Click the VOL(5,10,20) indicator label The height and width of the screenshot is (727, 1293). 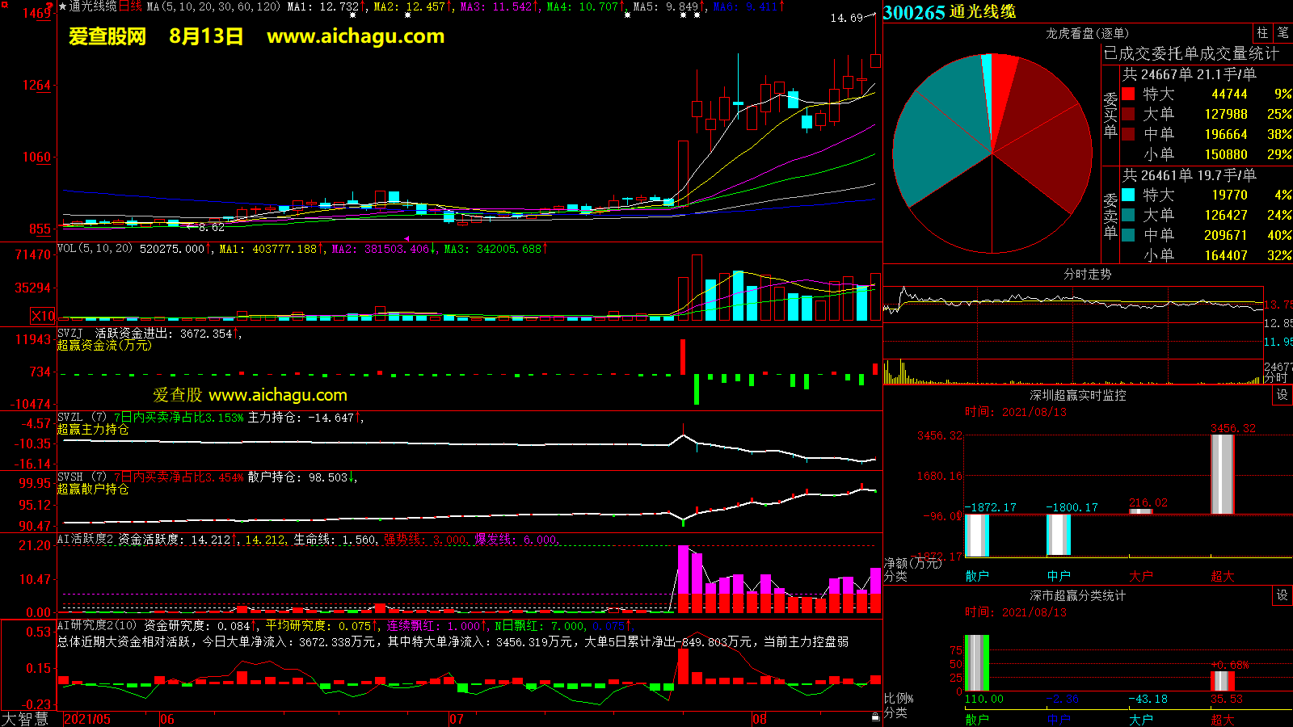coord(95,249)
